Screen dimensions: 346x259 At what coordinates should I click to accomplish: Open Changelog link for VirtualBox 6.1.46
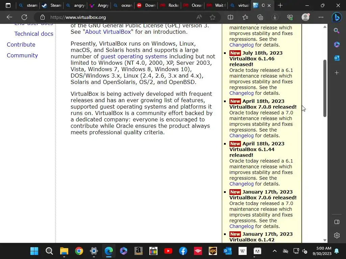(x=241, y=93)
